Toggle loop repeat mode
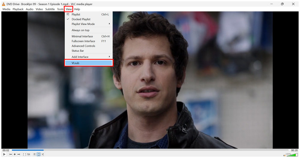This screenshot has height=158, width=300. point(39,154)
